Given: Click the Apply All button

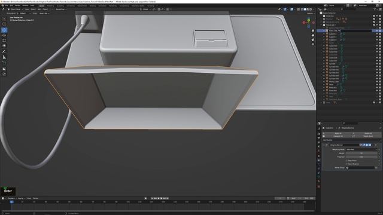Looking at the screenshot, I should click(x=338, y=133).
